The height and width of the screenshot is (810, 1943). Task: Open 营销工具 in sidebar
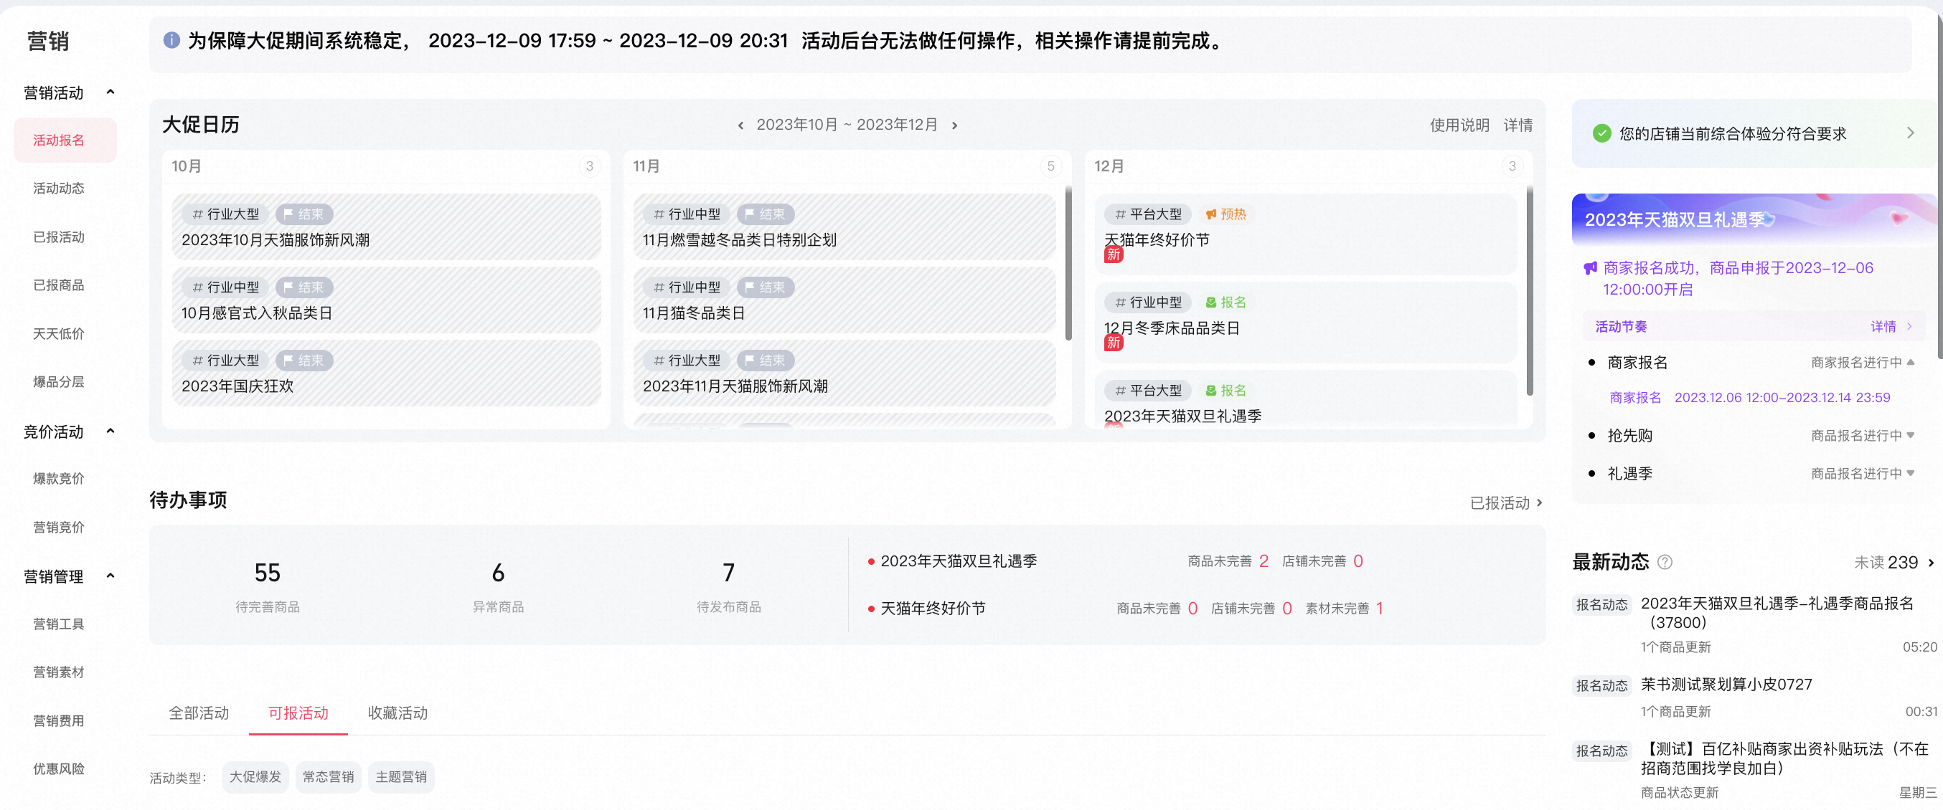coord(59,624)
